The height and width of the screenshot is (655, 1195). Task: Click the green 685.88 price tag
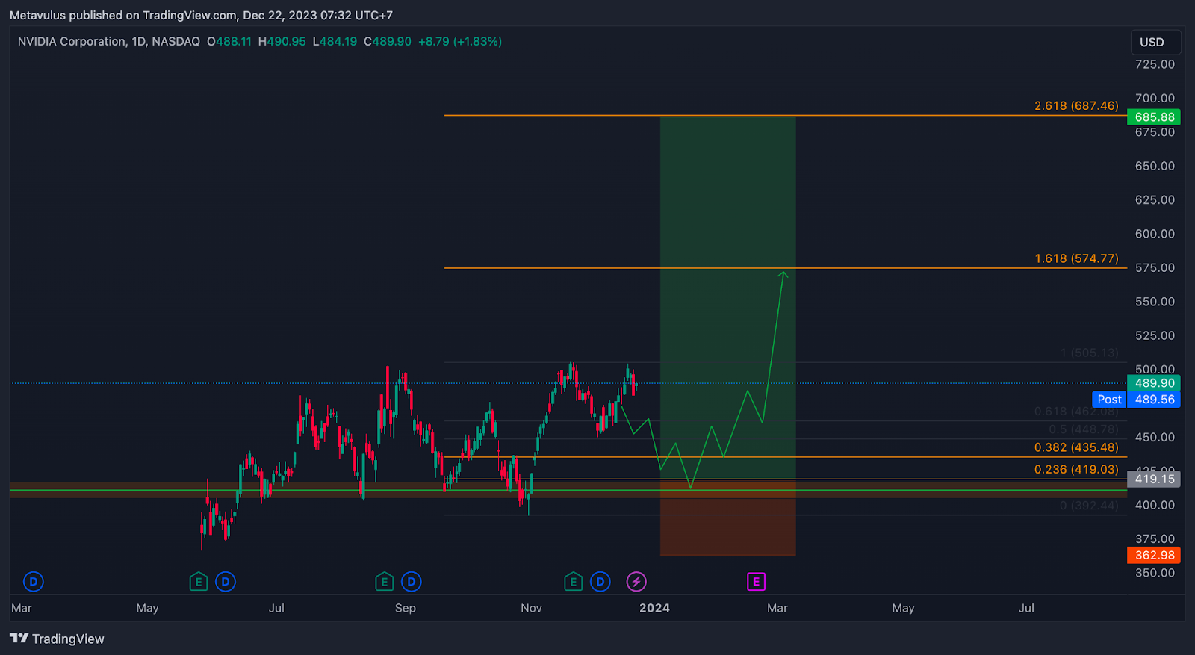pyautogui.click(x=1154, y=117)
